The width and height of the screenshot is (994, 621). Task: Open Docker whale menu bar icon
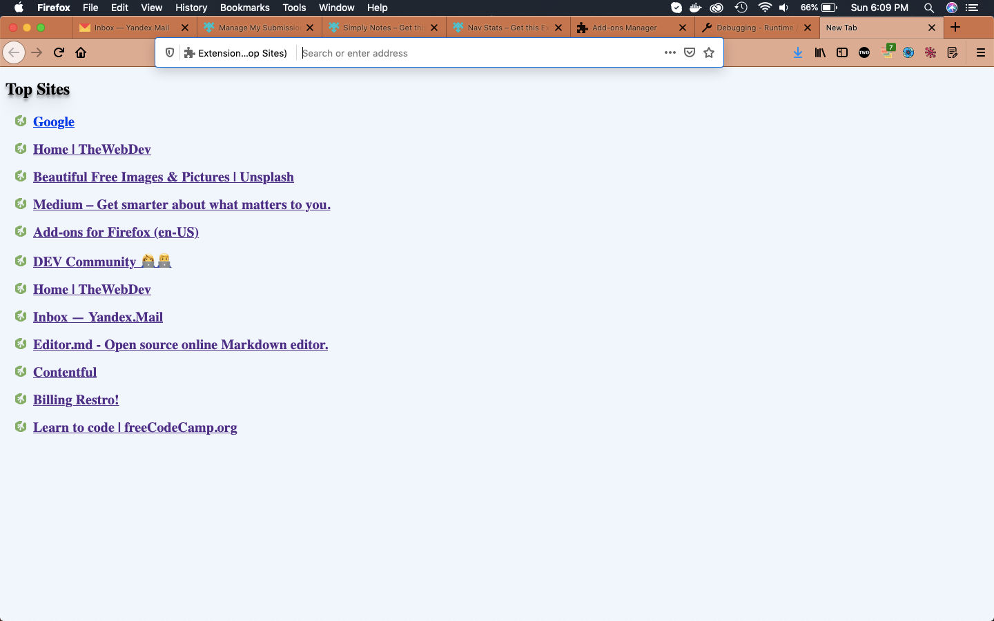(696, 8)
